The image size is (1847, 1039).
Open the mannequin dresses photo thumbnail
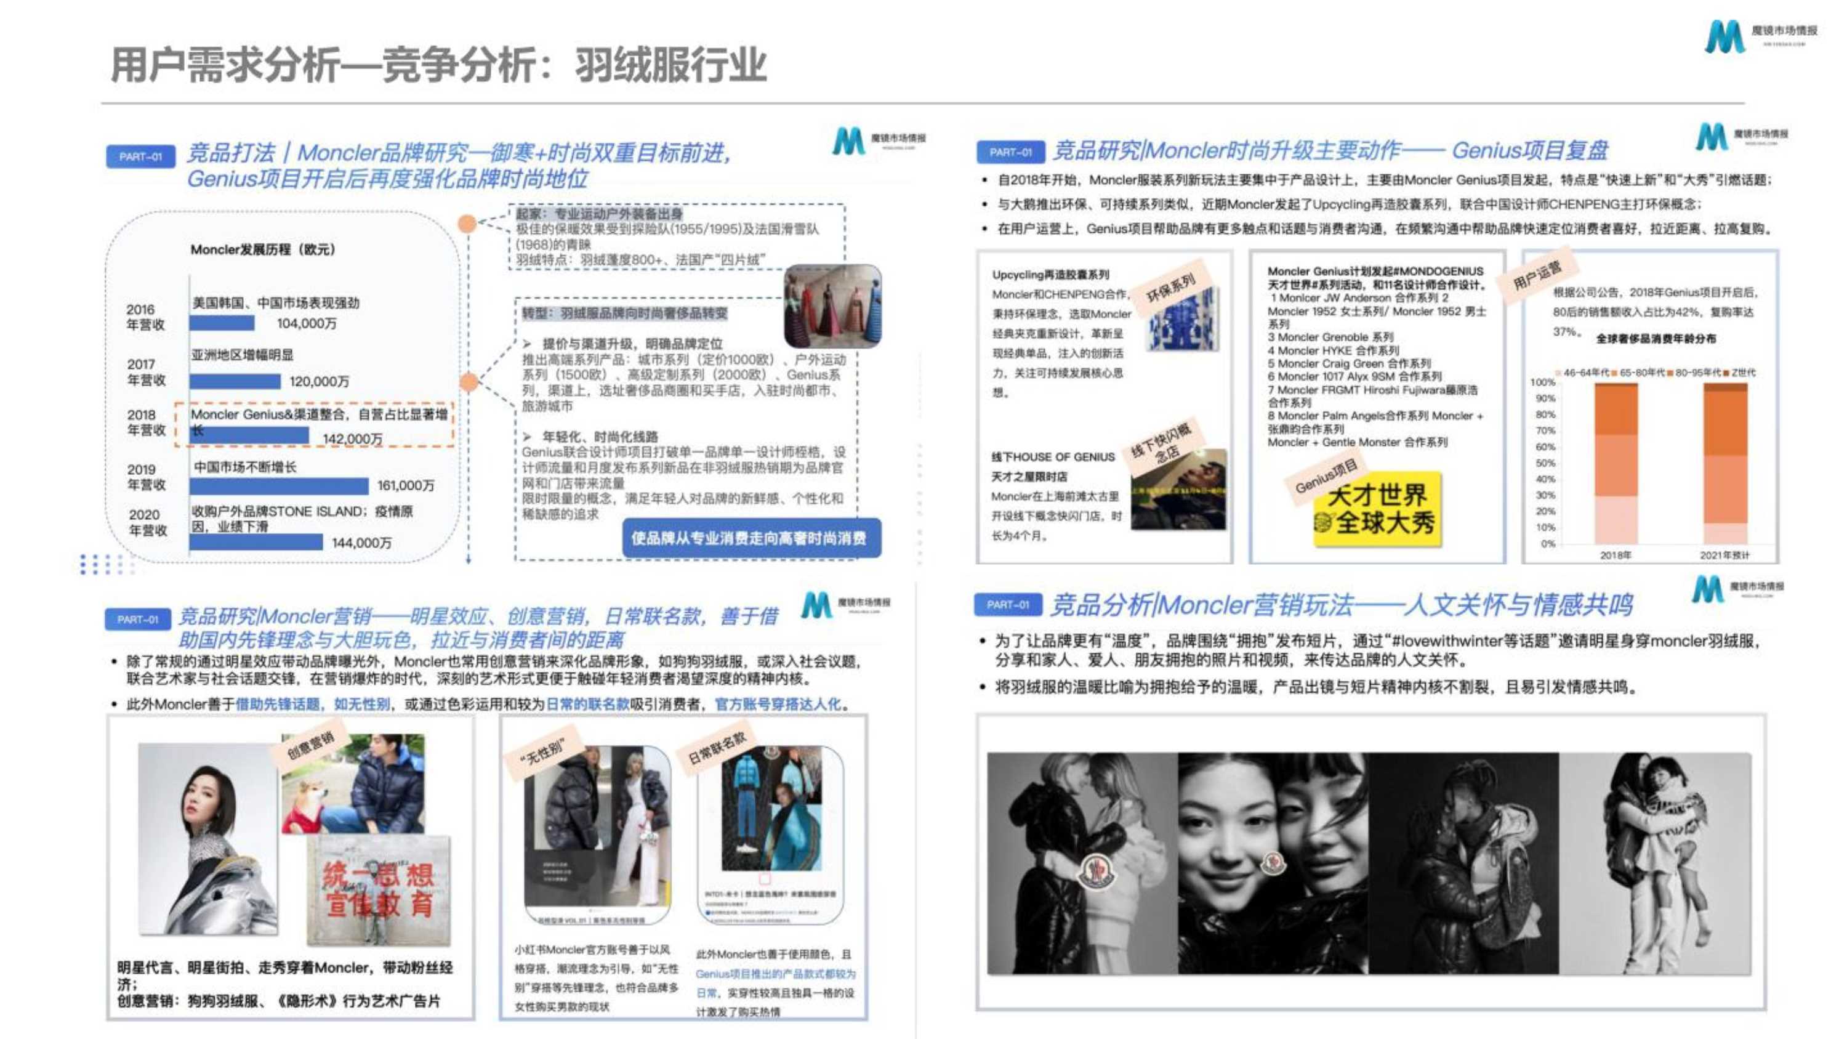tap(832, 305)
